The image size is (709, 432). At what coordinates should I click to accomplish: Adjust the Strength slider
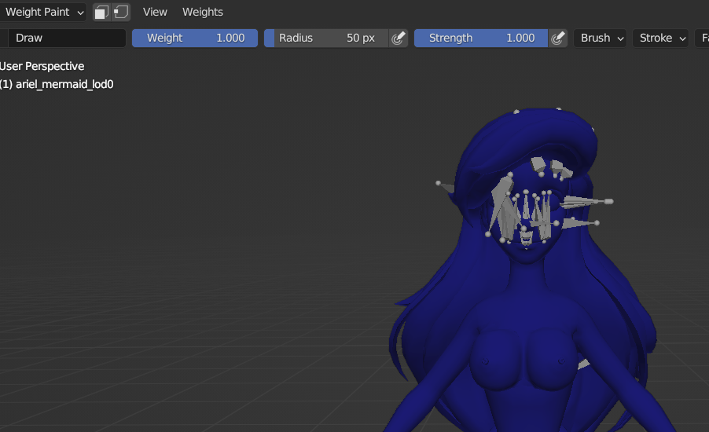(481, 38)
